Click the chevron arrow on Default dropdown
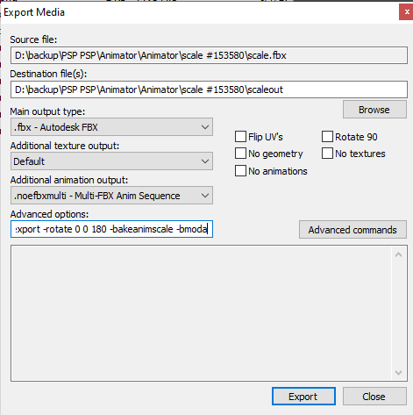 coord(205,161)
